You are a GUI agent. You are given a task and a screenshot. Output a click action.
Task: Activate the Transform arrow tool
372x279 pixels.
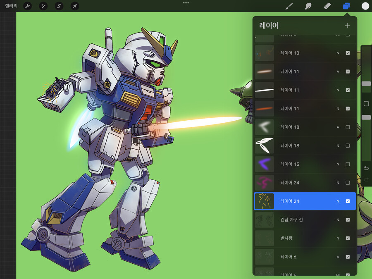[75, 6]
